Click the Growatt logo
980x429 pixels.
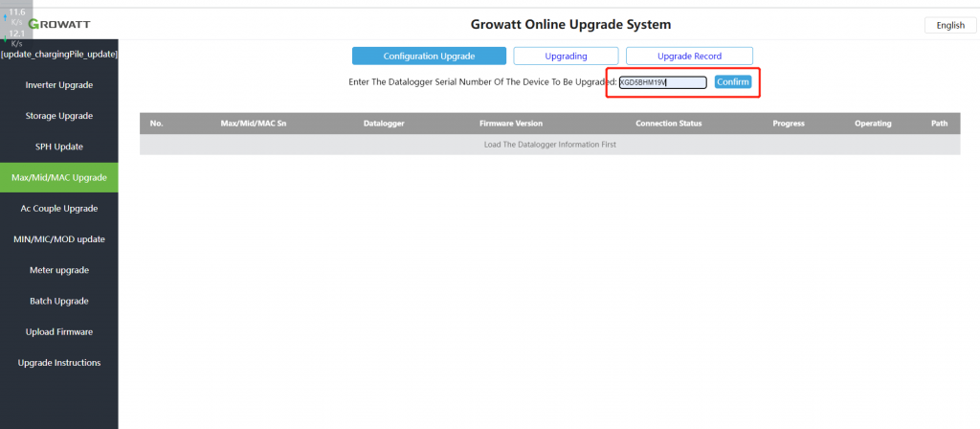(59, 24)
